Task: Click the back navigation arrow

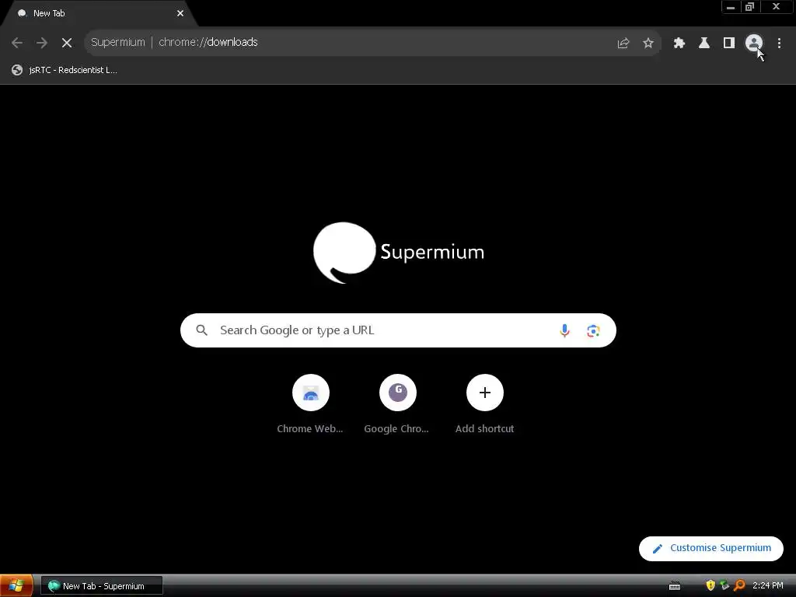Action: pyautogui.click(x=17, y=43)
